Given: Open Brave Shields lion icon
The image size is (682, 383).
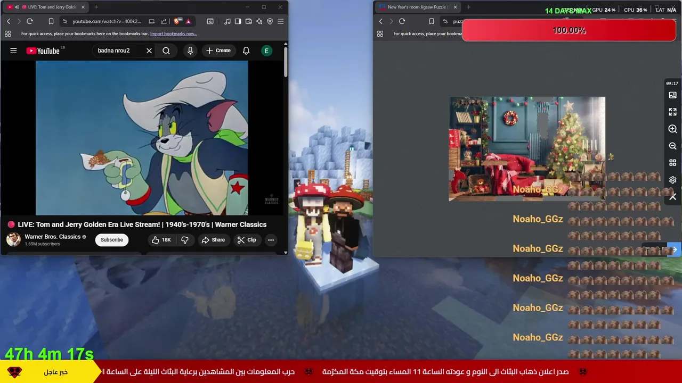Looking at the screenshot, I should pos(177,21).
